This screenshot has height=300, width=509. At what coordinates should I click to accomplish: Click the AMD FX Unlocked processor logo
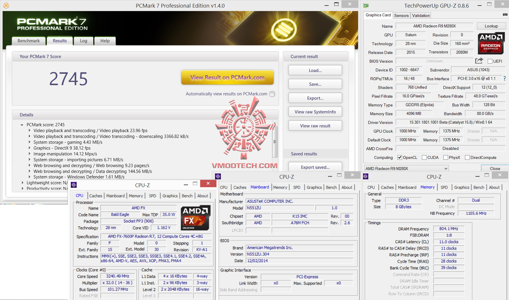[x=195, y=218]
